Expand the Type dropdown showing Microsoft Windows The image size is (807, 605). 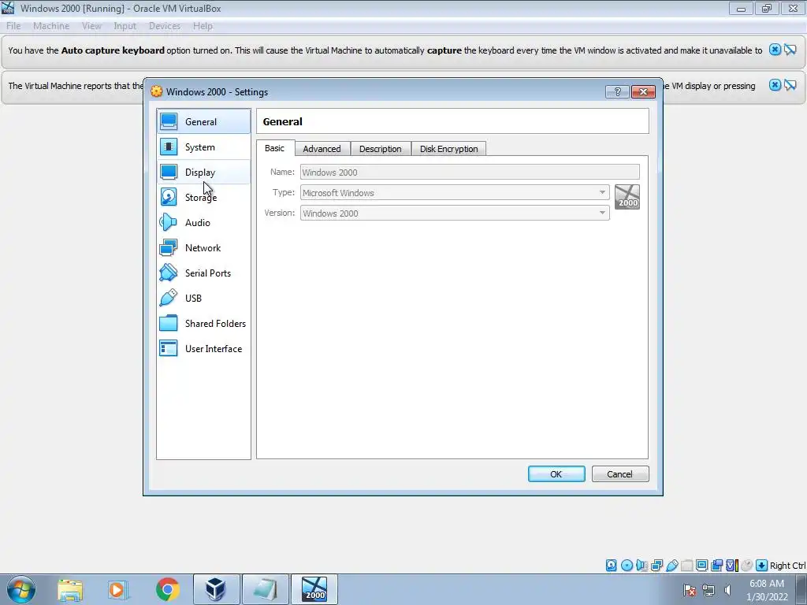455,193
